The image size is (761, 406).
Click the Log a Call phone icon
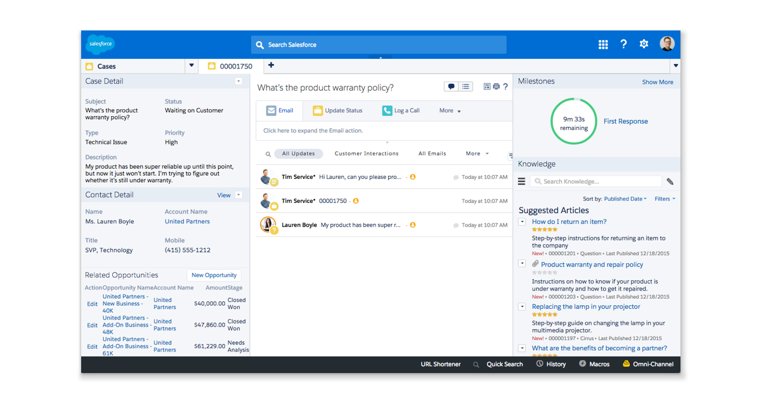tap(387, 110)
